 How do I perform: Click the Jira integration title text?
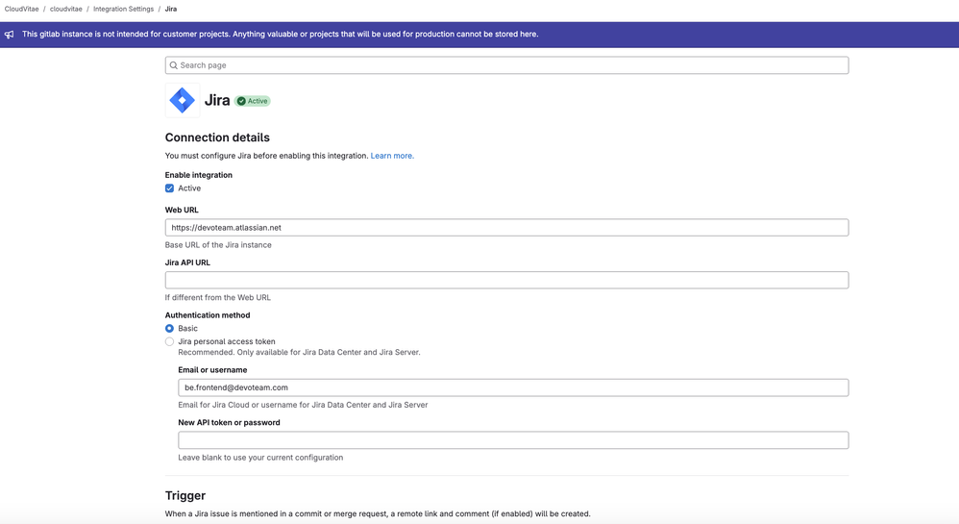coord(217,100)
